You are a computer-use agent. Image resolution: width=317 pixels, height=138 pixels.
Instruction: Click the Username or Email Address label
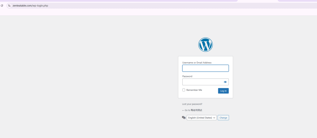point(197,63)
